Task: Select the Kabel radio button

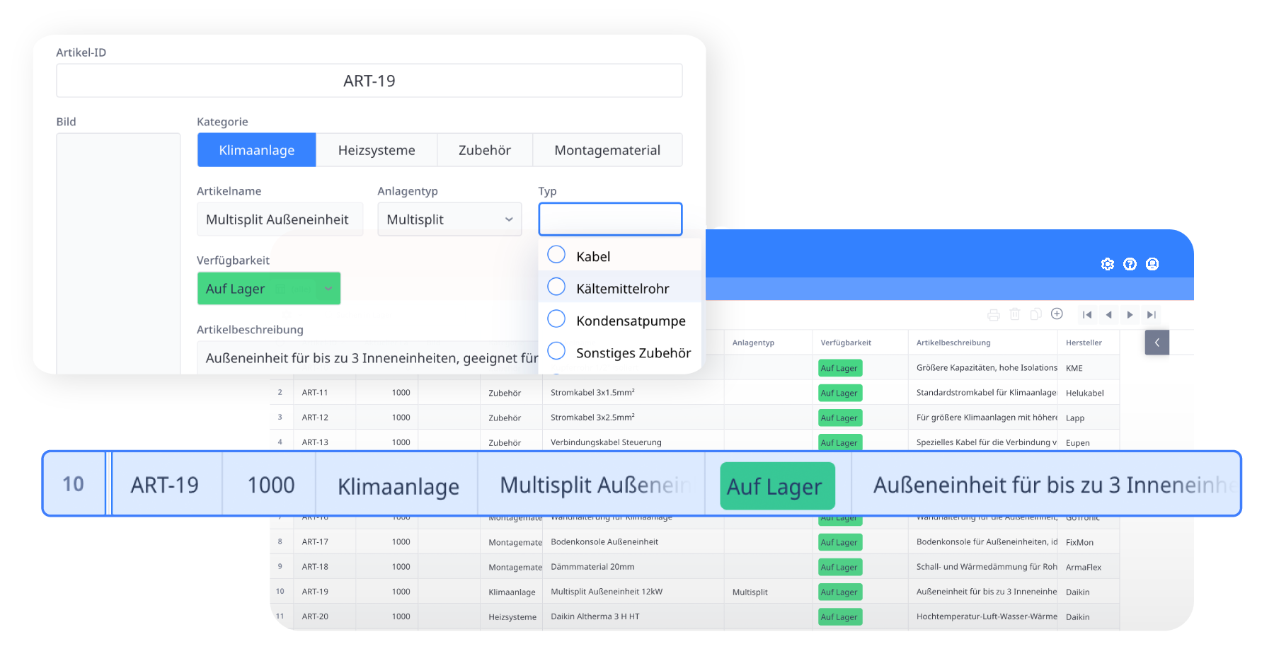Action: coord(556,254)
